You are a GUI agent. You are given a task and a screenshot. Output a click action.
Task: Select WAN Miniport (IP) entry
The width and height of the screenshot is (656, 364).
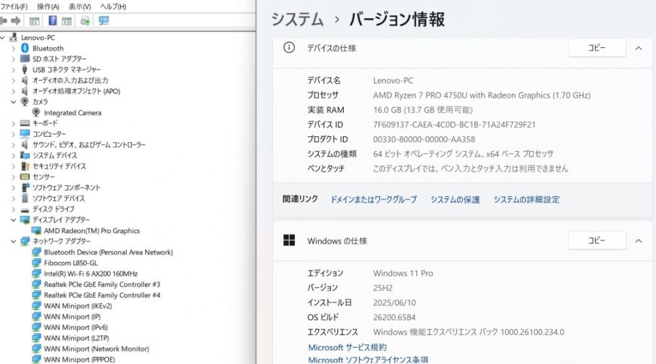72,316
